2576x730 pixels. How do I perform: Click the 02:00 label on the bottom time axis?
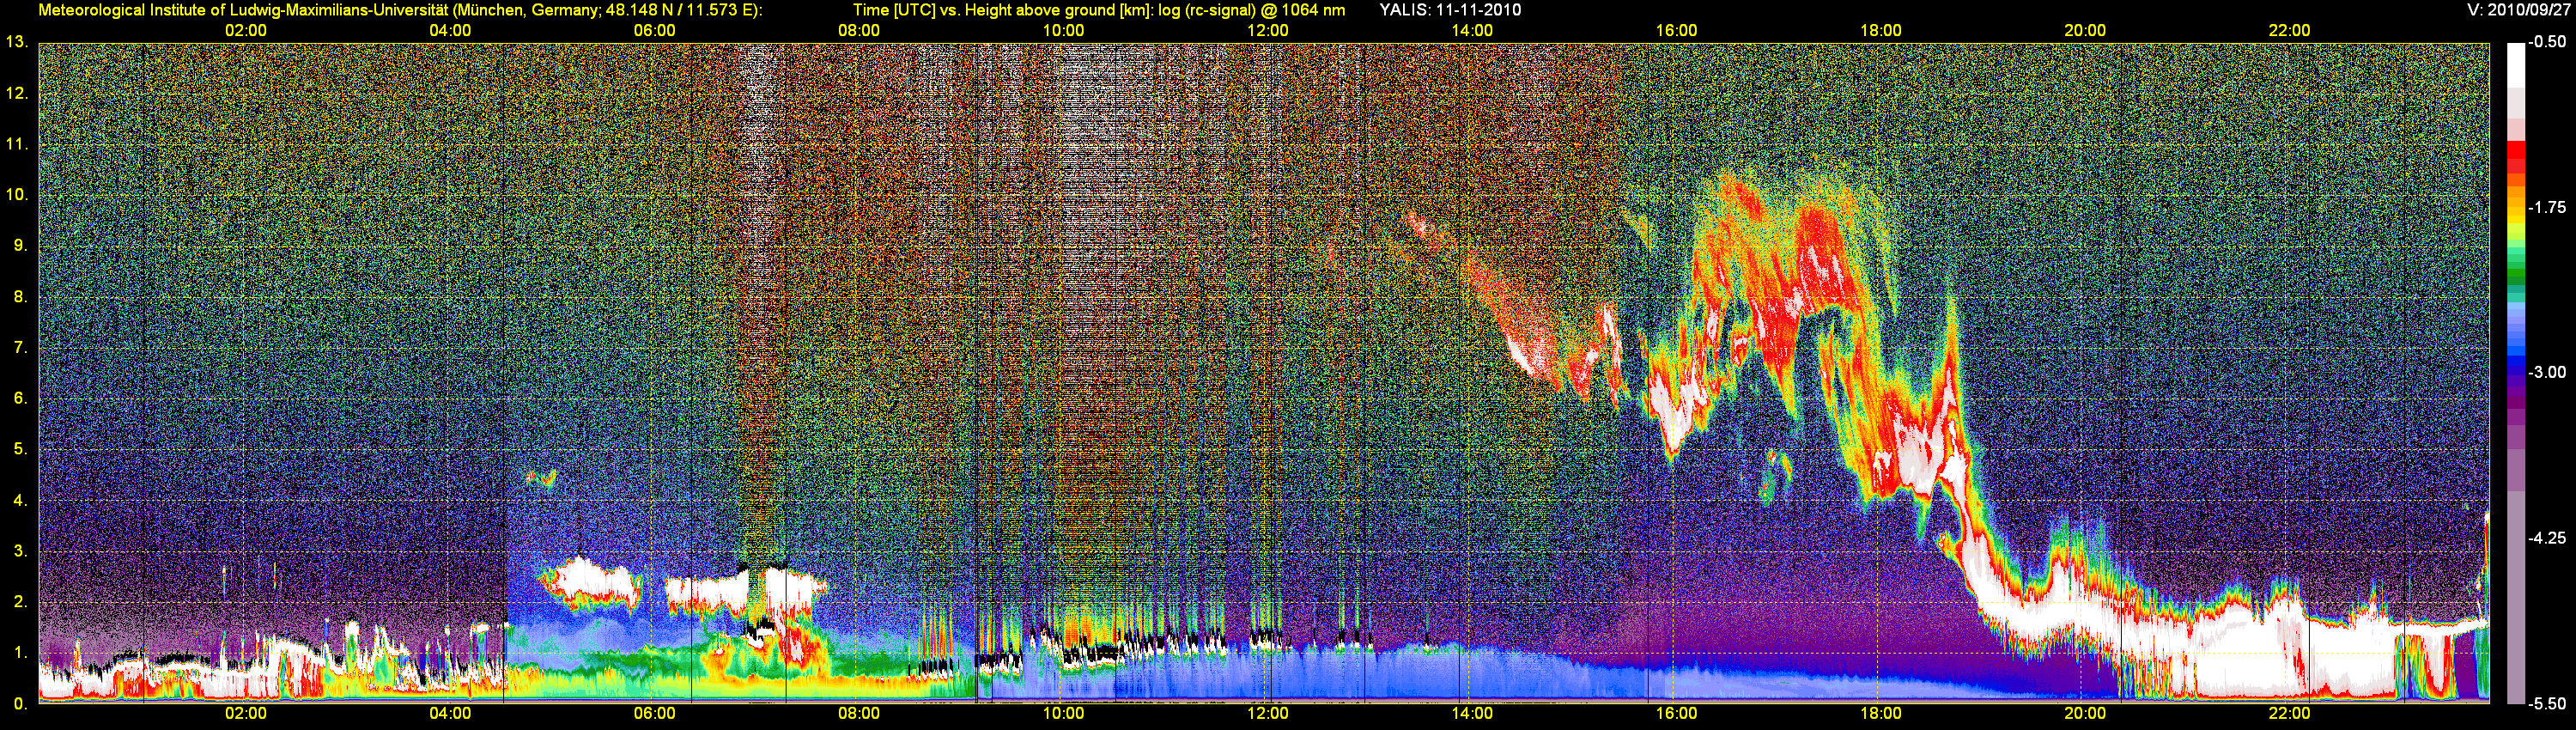click(x=245, y=714)
